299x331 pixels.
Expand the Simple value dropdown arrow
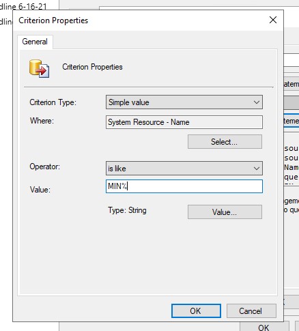coord(257,102)
